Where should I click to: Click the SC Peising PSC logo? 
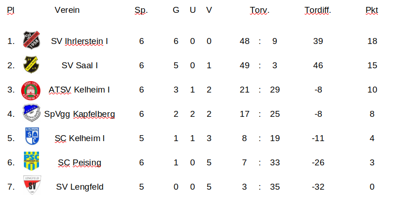[x=31, y=162]
